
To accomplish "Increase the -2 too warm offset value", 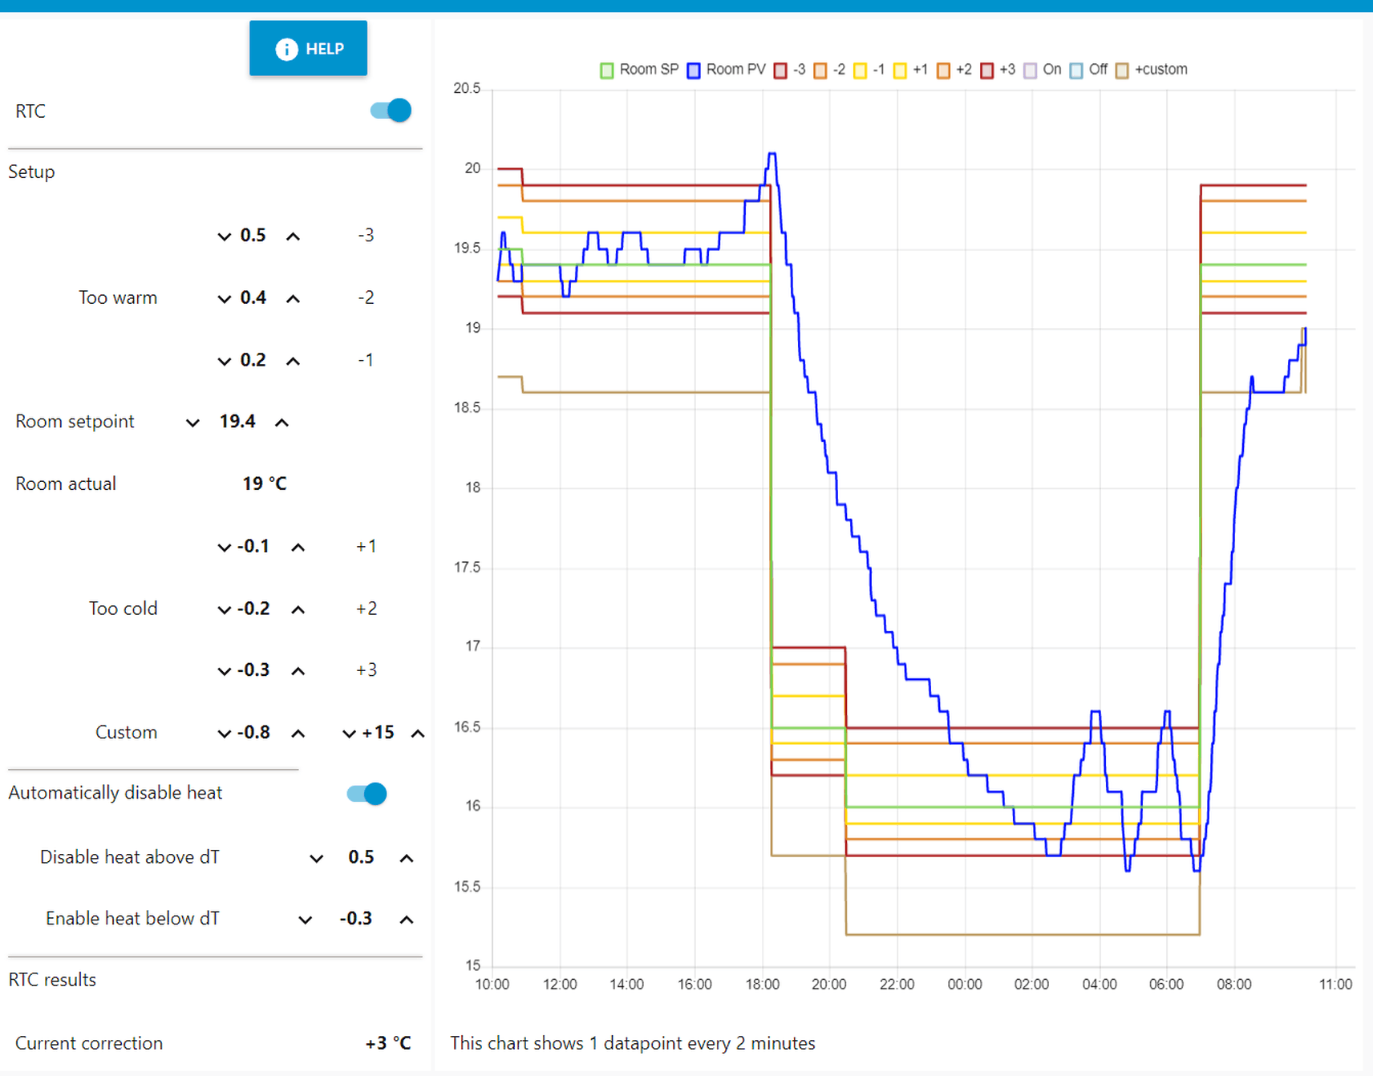I will (x=294, y=299).
